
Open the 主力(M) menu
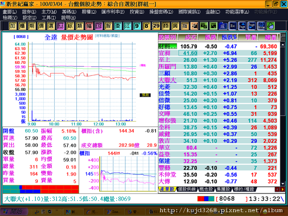[49, 12]
